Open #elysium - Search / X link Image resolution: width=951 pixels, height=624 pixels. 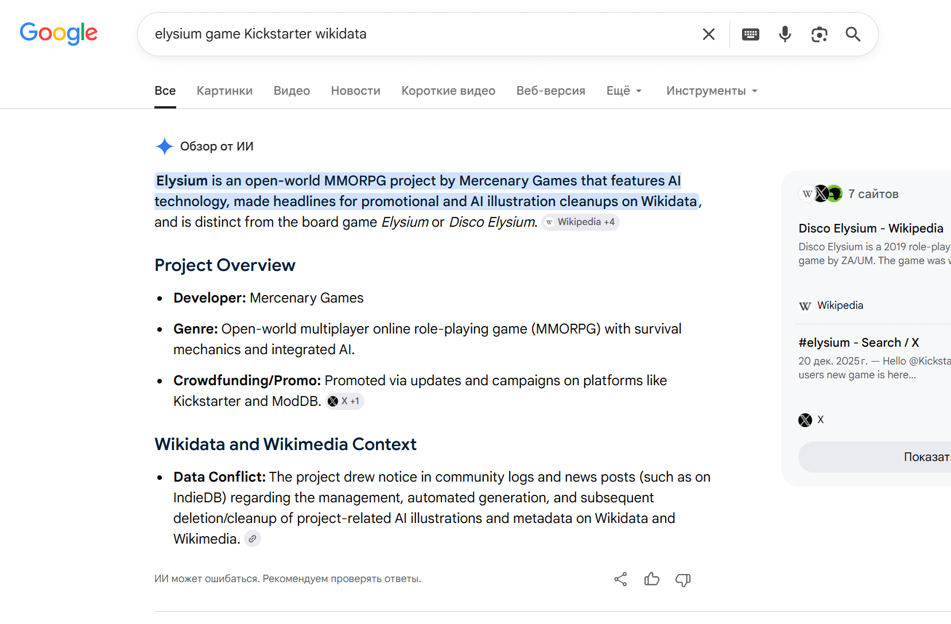[x=859, y=343]
